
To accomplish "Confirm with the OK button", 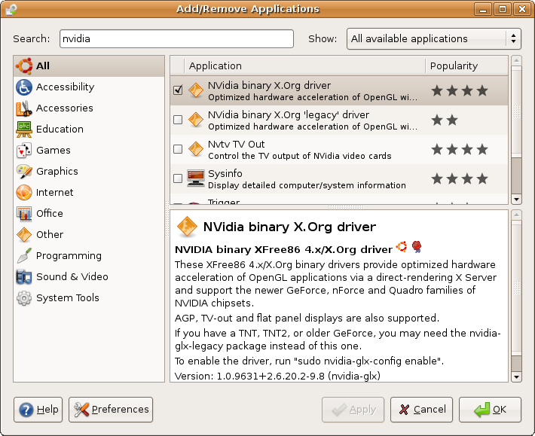I will click(490, 410).
